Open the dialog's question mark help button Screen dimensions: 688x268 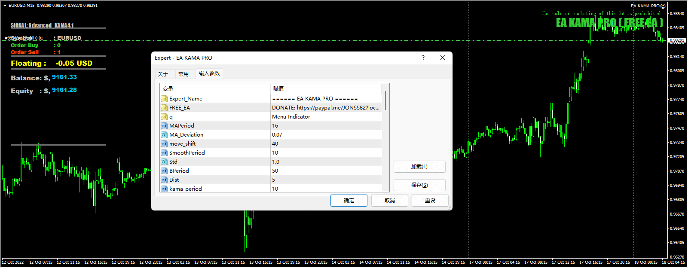tap(423, 58)
